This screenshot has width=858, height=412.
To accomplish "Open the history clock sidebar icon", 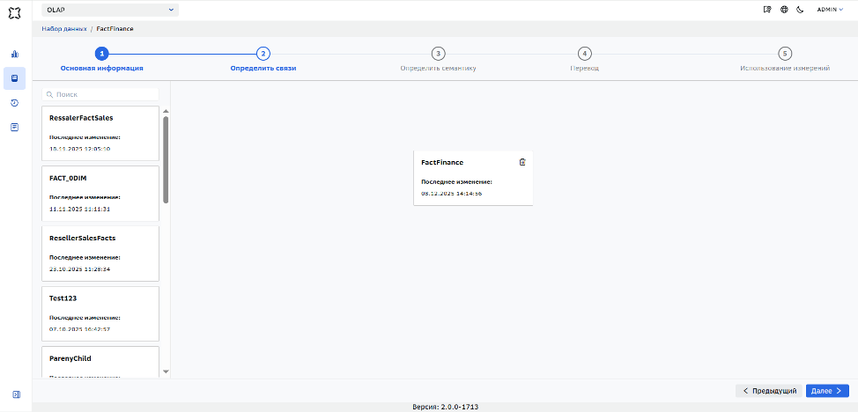I will 15,103.
